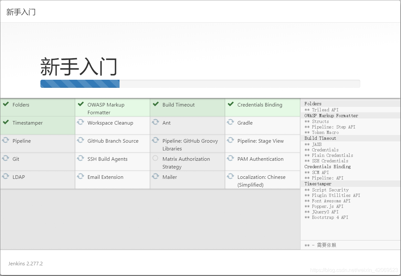Click the large 新手入门 heading

tap(79, 66)
